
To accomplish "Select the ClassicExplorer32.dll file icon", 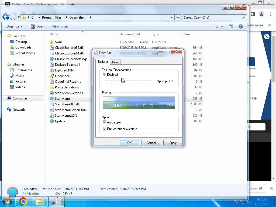I will [51, 47].
